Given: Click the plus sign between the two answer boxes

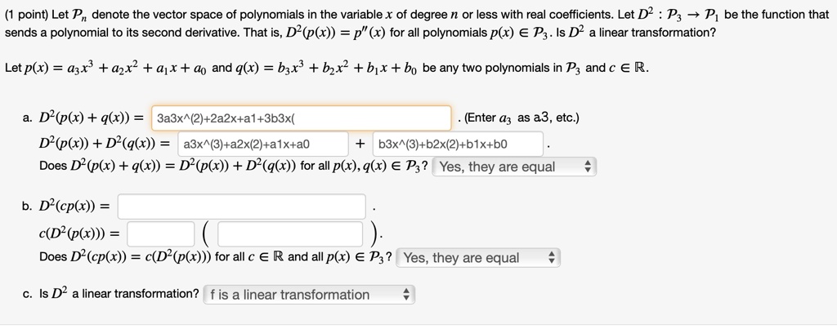Looking at the screenshot, I should (x=360, y=144).
